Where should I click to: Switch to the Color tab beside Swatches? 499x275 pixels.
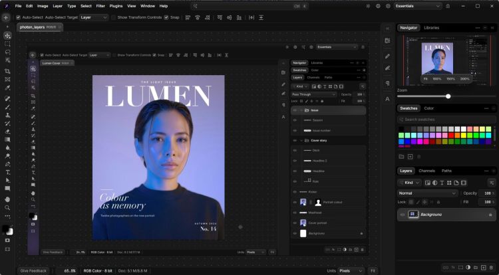(x=428, y=108)
